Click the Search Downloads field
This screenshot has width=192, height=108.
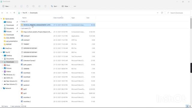(178, 13)
